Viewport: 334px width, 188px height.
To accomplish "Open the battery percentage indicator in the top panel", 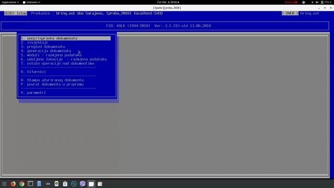I will 326,2.
